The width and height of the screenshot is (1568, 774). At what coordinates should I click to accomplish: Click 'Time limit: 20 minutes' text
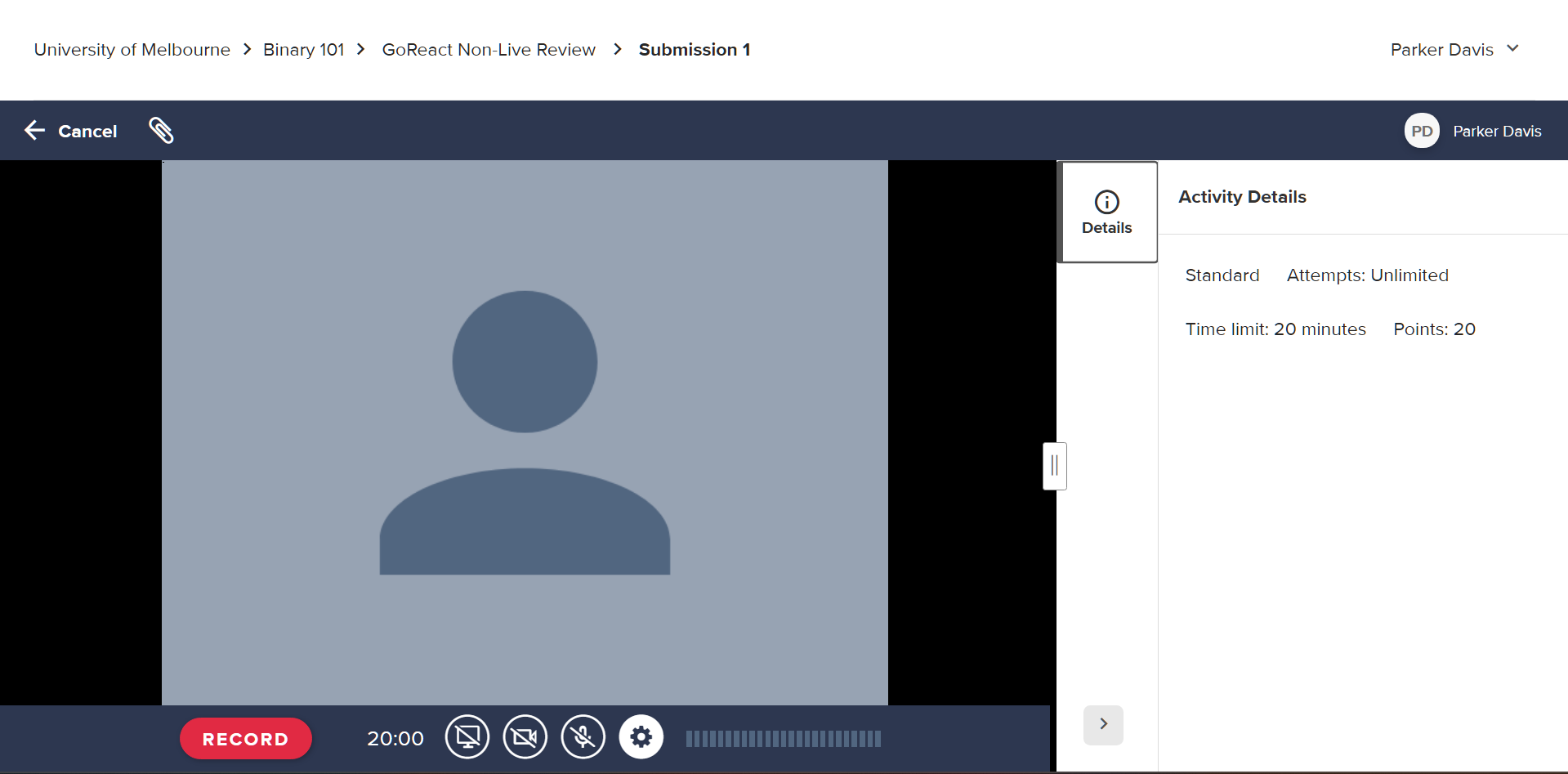click(x=1275, y=329)
